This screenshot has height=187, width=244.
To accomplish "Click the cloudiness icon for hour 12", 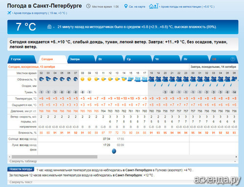I will [111, 79].
